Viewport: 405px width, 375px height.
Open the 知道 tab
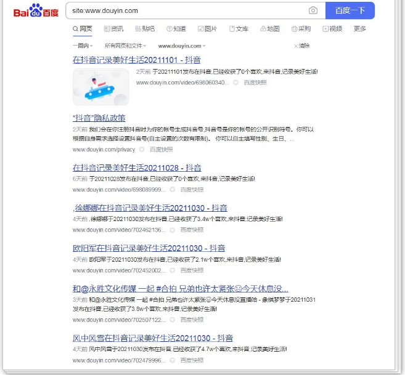[x=176, y=29]
